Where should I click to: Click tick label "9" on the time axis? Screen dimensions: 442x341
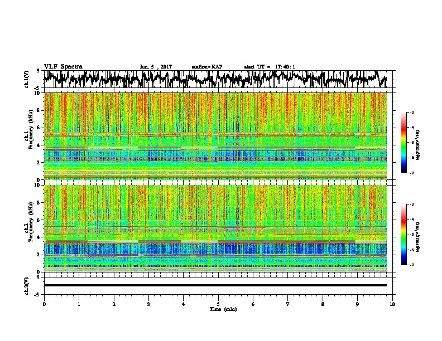pyautogui.click(x=357, y=304)
